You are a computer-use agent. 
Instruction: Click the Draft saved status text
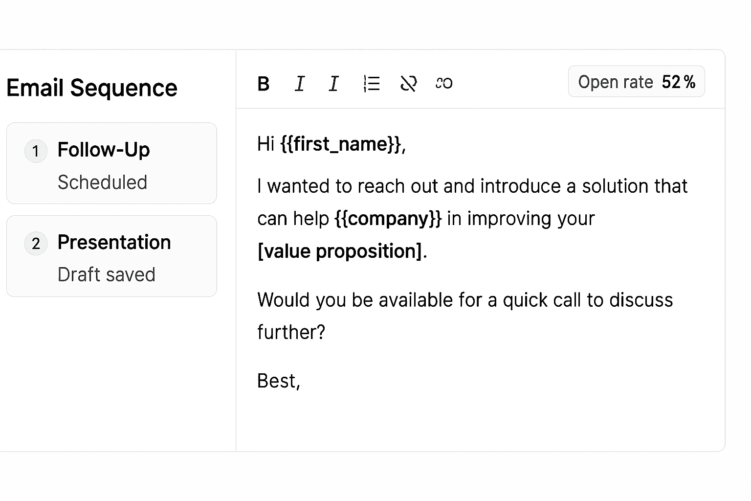(106, 274)
